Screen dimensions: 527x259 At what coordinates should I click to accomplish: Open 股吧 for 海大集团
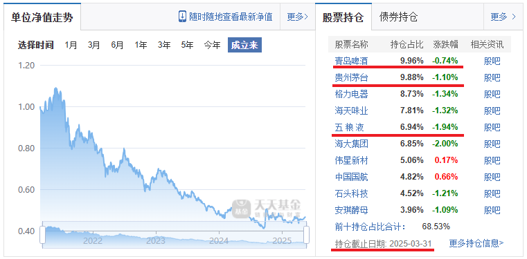point(492,144)
